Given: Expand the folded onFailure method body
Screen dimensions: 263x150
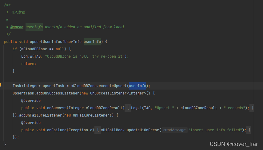Looking at the screenshot, I should click(98, 130).
